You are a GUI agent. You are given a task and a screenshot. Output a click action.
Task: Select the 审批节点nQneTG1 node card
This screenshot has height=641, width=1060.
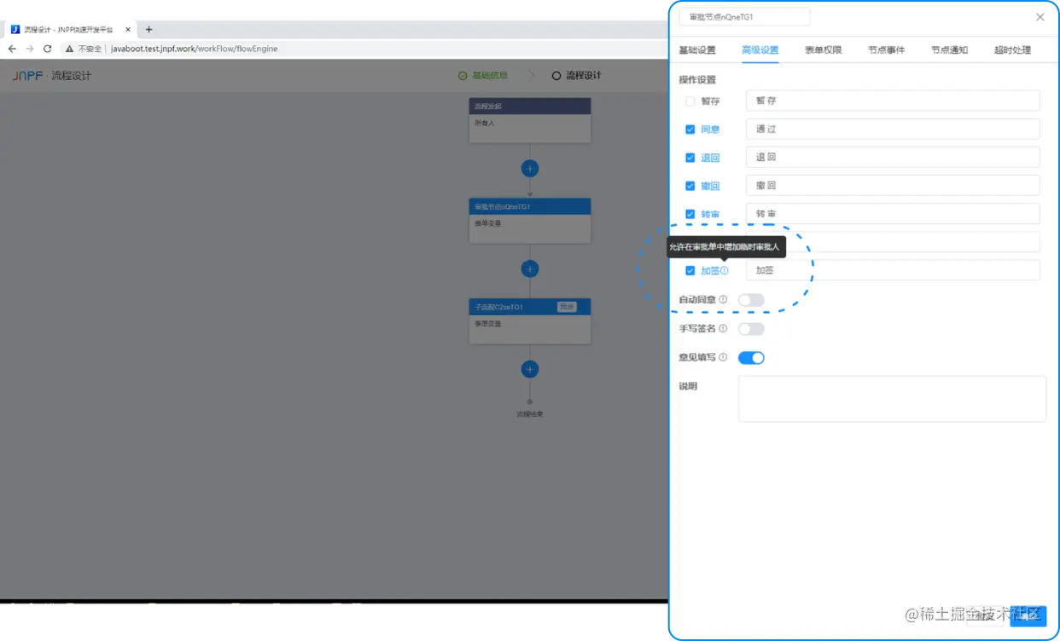pos(530,221)
